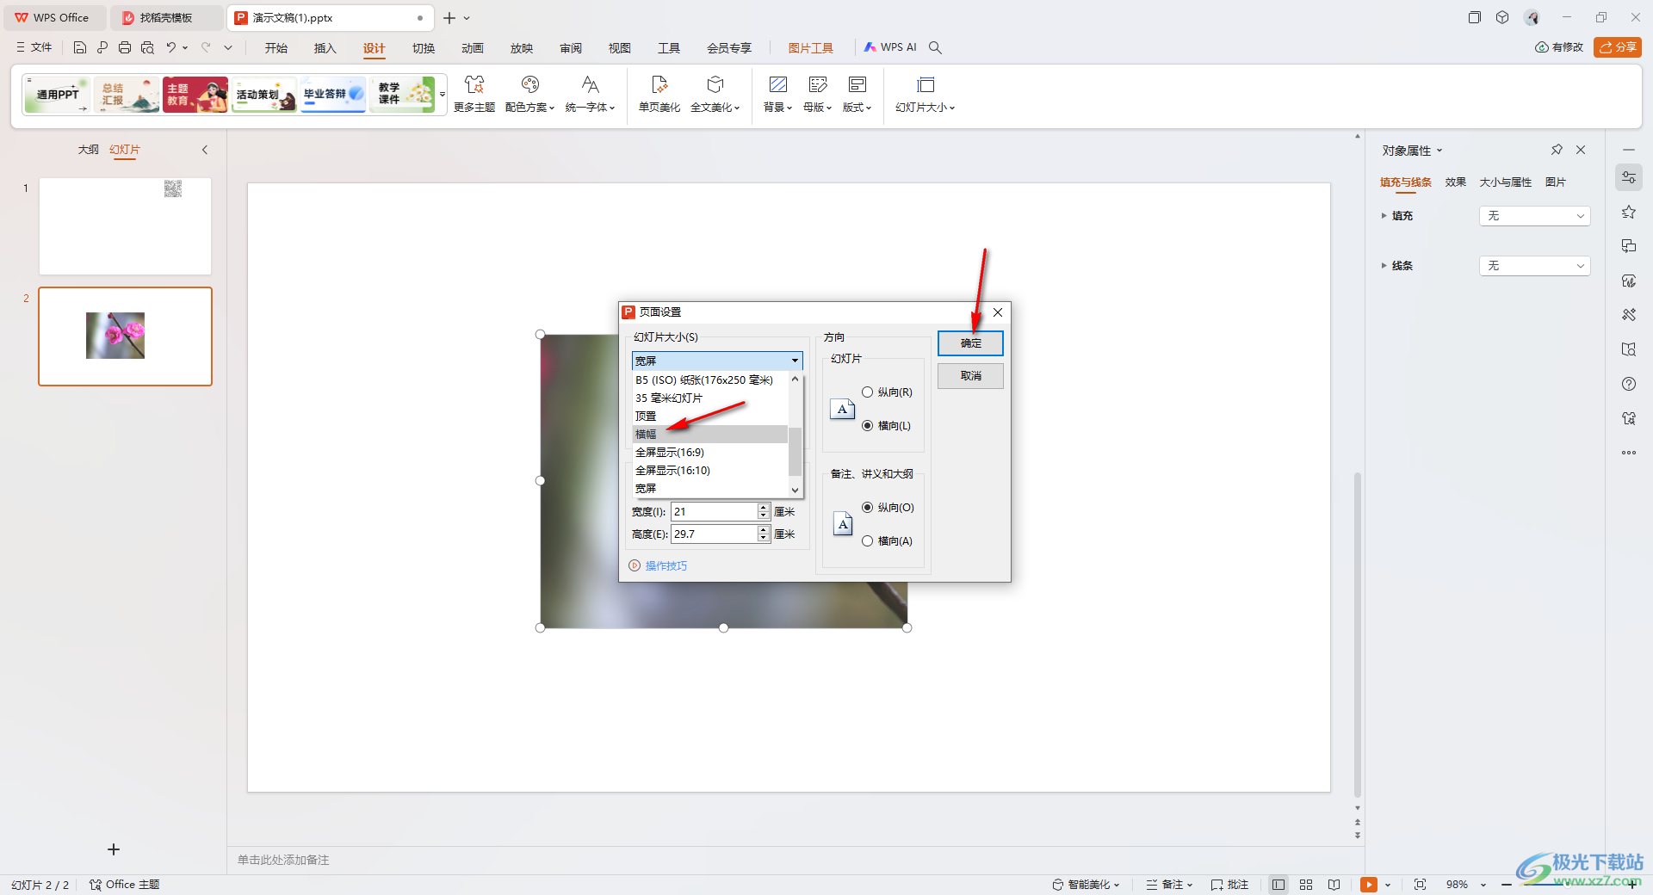Click the star icon in right sidebar
The height and width of the screenshot is (895, 1653).
coord(1629,212)
